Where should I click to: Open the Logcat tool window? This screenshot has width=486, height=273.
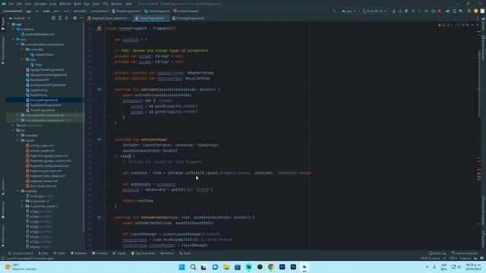119,253
